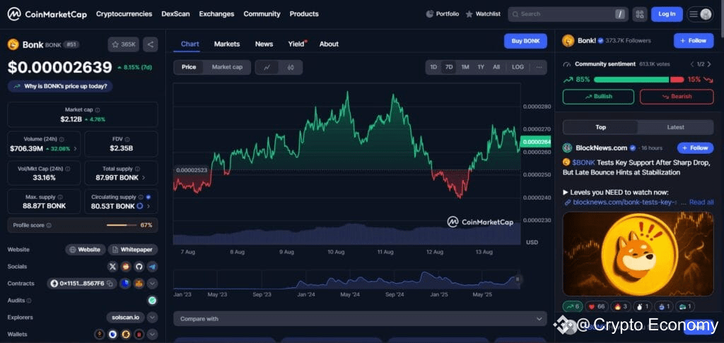This screenshot has width=724, height=343.
Task: Go to previous community sentiment page
Action: click(x=692, y=64)
